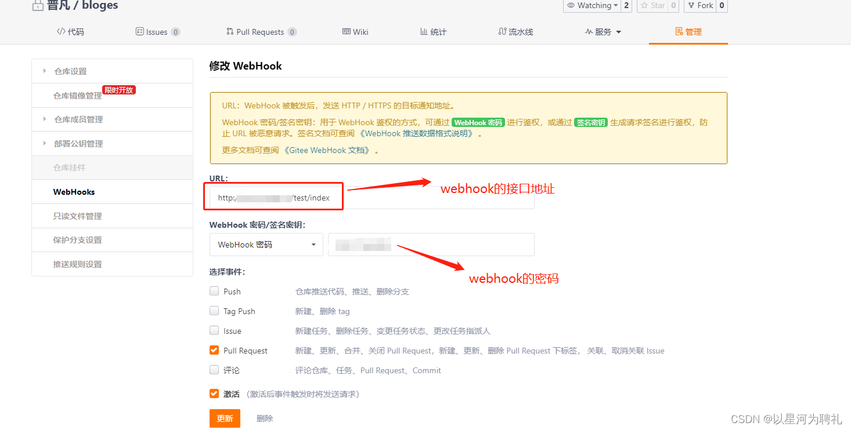Open the WebHook 密码 dropdown

[266, 244]
